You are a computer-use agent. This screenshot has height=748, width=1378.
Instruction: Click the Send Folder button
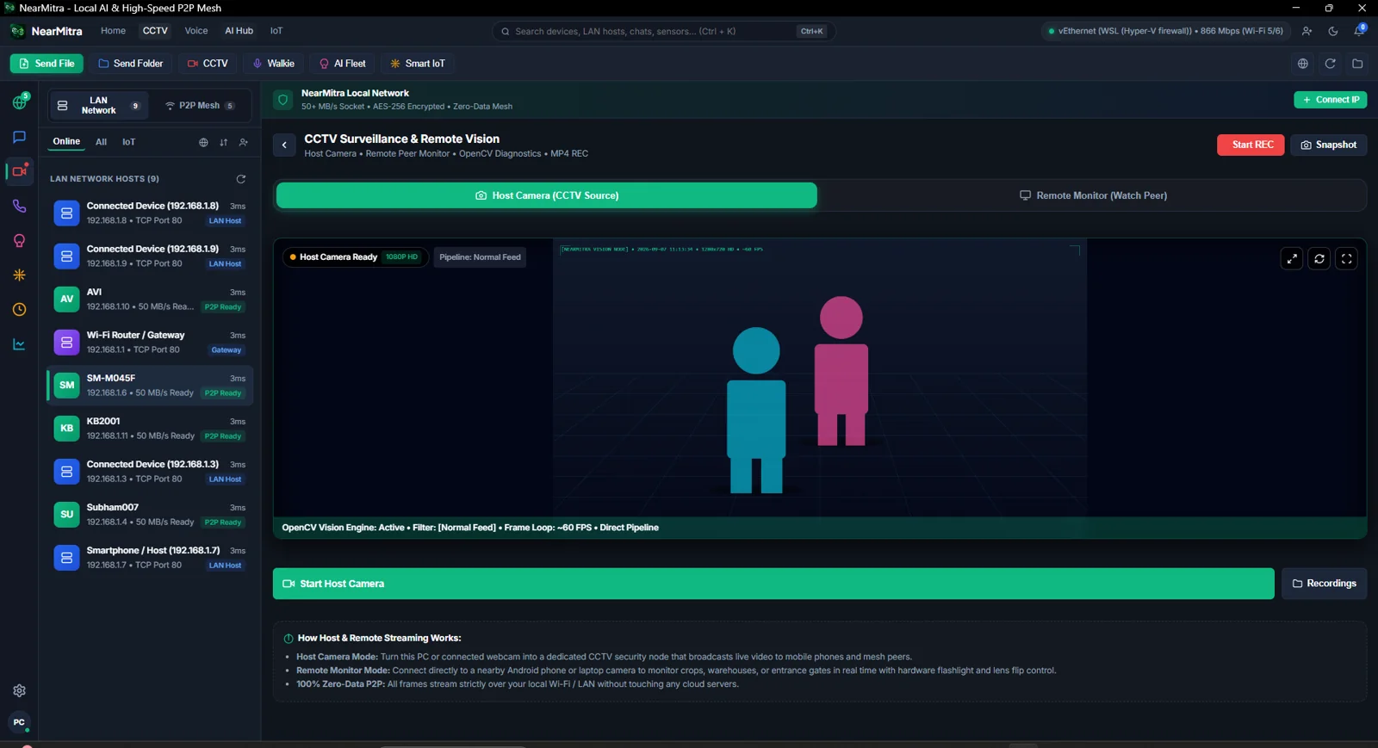click(130, 64)
